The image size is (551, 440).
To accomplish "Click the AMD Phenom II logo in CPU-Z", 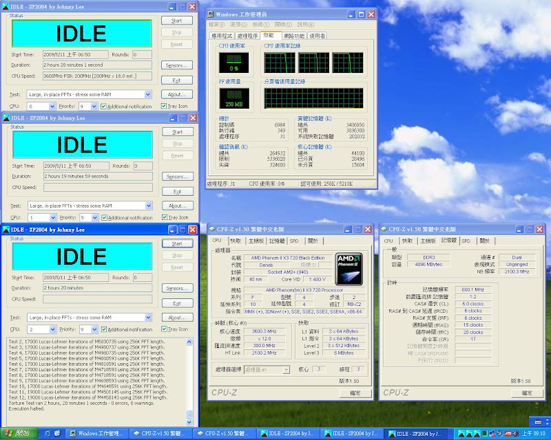I will click(x=350, y=268).
